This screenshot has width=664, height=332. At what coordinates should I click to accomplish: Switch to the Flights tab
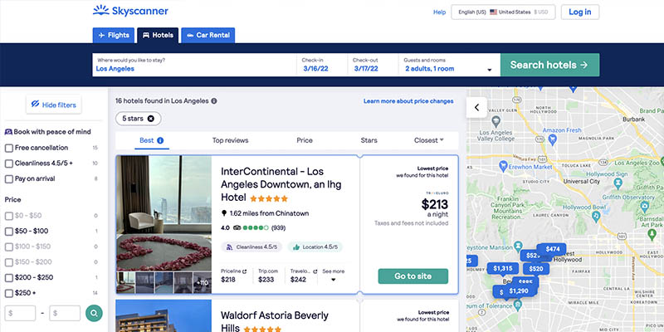coord(113,36)
